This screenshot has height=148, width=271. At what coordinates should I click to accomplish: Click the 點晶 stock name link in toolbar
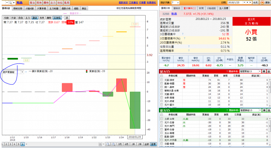click(x=20, y=3)
